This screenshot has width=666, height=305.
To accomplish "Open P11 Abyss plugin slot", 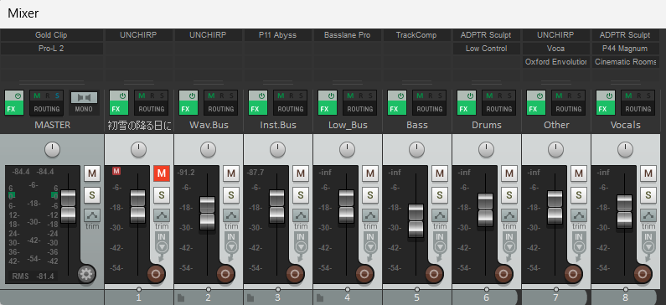I will [x=278, y=35].
